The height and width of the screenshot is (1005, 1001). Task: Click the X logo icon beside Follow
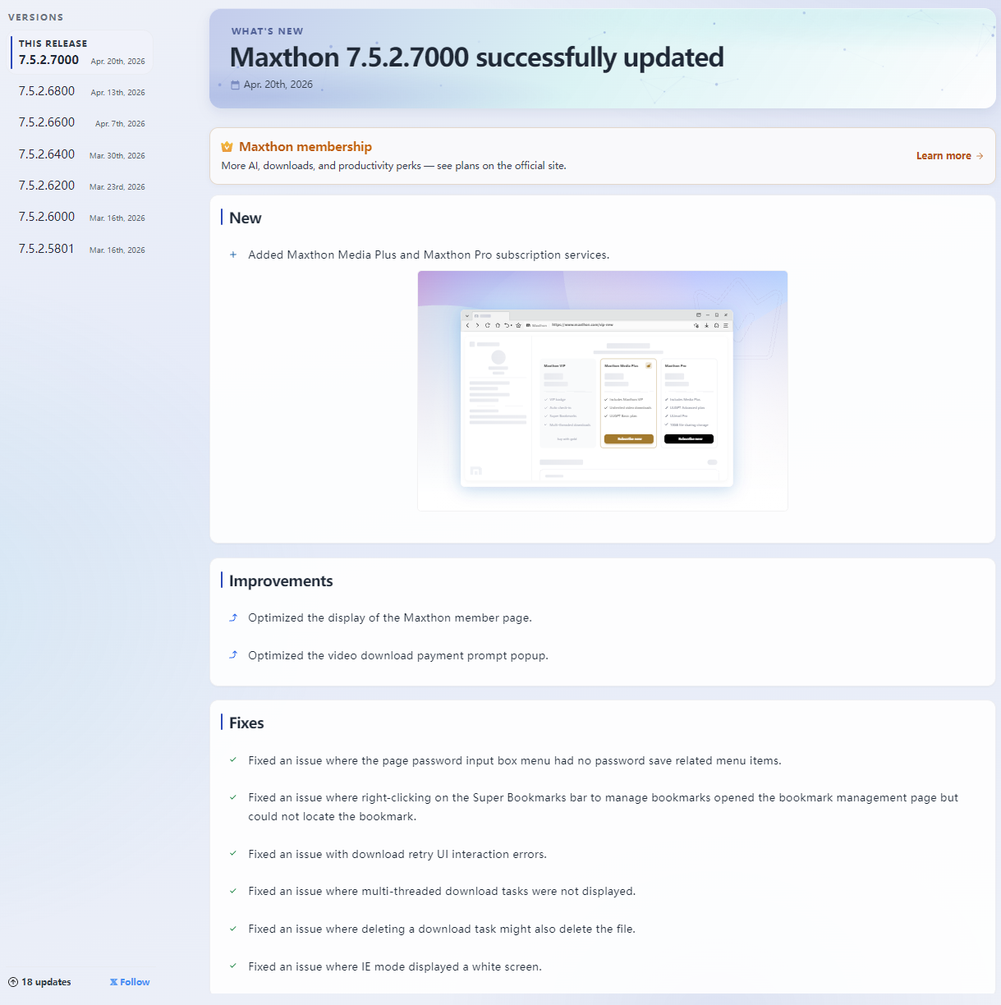point(114,982)
